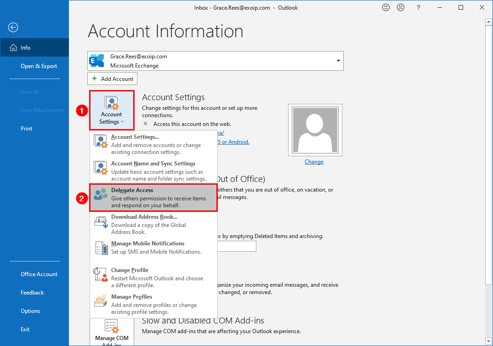
Task: Click the profile photo placeholder
Action: [315, 130]
